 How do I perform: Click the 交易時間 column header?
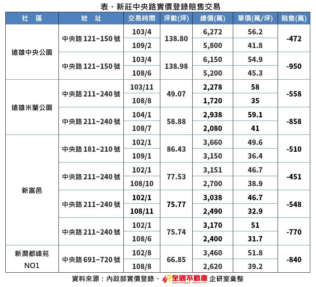pos(142,18)
